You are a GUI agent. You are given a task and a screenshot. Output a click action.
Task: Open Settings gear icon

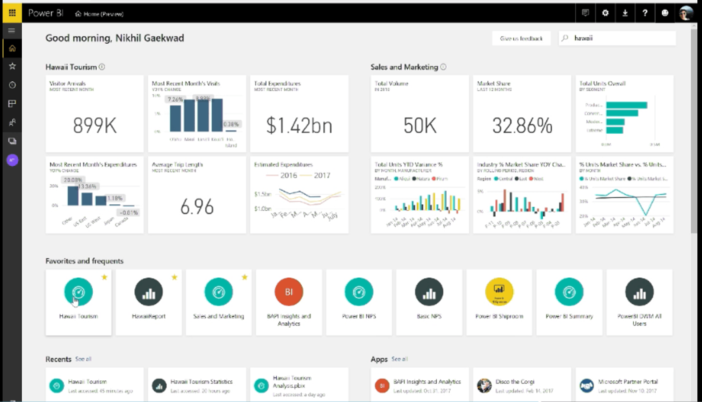coord(605,13)
